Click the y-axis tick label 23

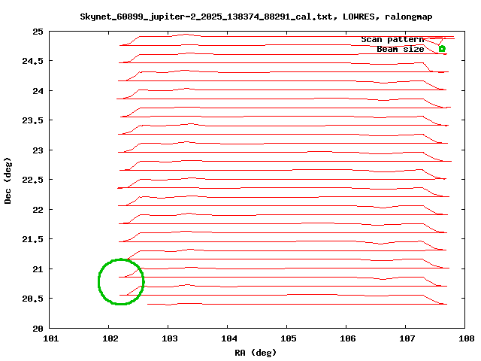point(38,150)
